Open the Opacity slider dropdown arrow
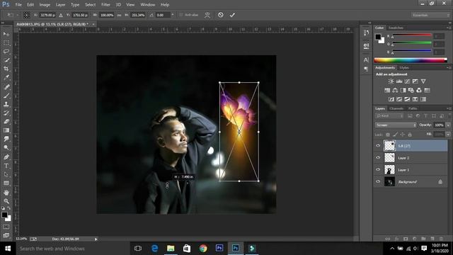The image size is (453, 255). (448, 125)
